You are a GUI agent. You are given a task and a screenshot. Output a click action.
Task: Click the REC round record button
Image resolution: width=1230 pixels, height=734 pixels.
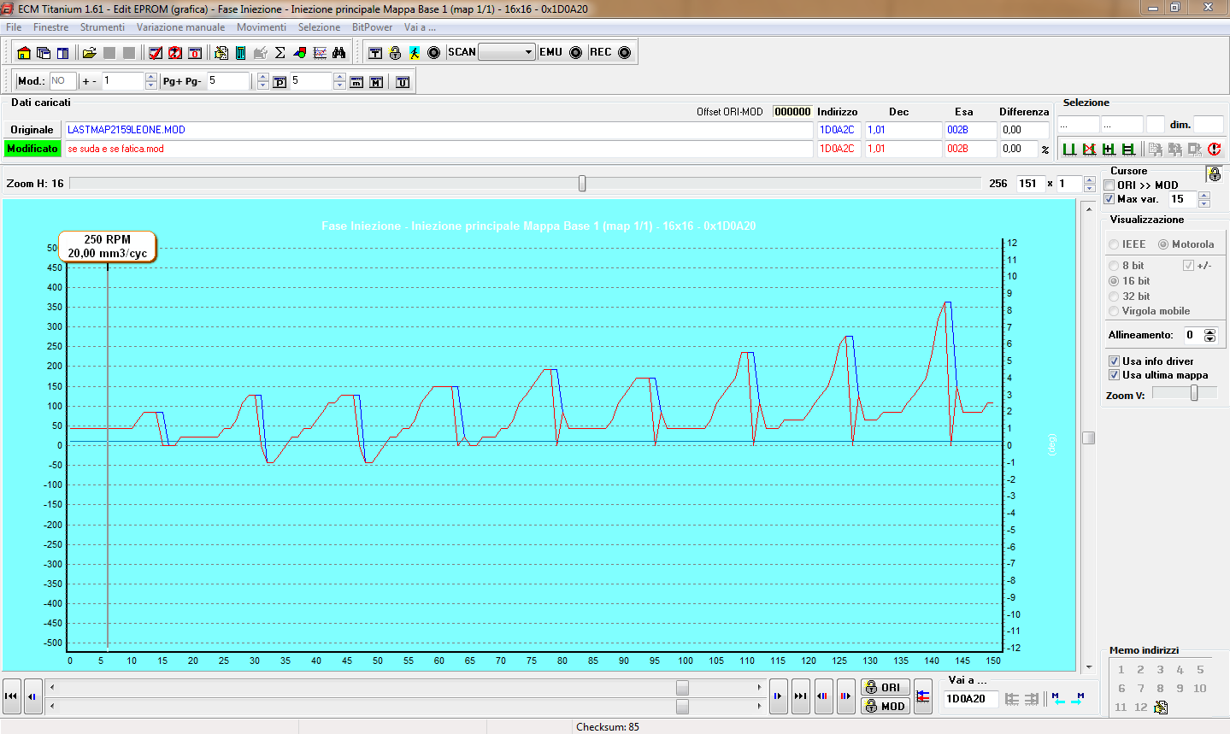(x=624, y=53)
